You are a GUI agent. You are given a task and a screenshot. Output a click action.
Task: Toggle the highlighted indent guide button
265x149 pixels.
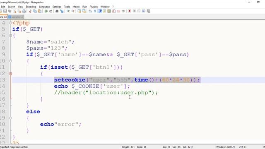100,11
